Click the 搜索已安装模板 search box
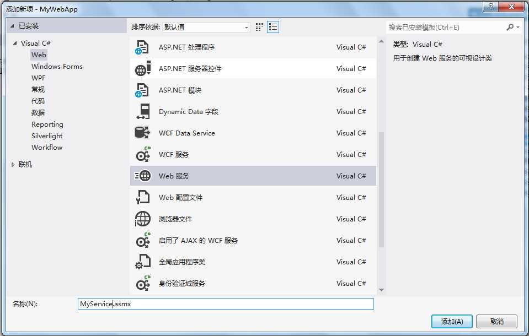Viewport: 529px width, 336px height. click(x=445, y=28)
